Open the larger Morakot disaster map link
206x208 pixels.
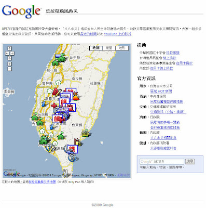coord(42,182)
